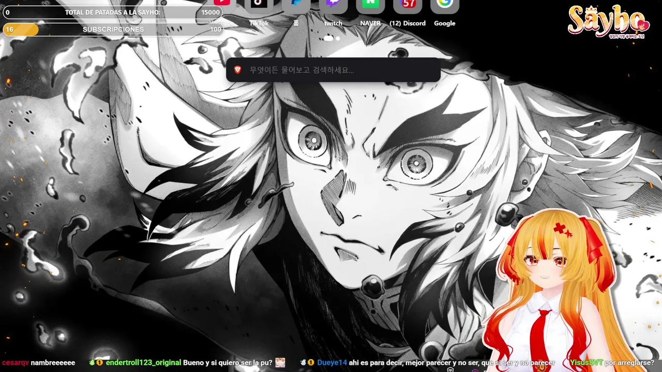Click the emote after 'ser la pu?'

pyautogui.click(x=280, y=363)
